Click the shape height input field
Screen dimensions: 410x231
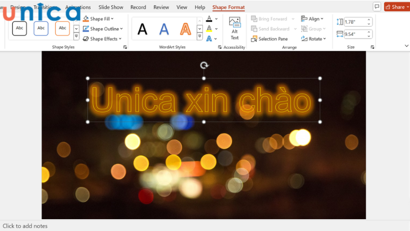point(355,22)
